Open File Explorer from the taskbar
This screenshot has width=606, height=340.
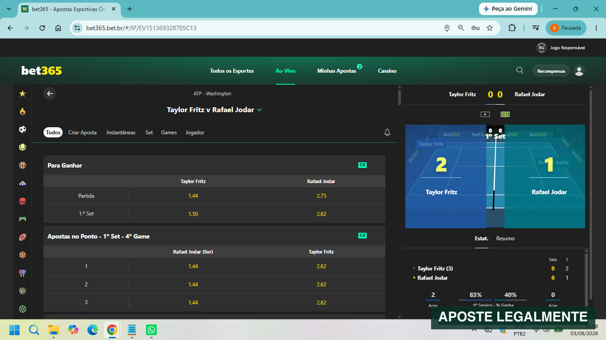pos(54,330)
